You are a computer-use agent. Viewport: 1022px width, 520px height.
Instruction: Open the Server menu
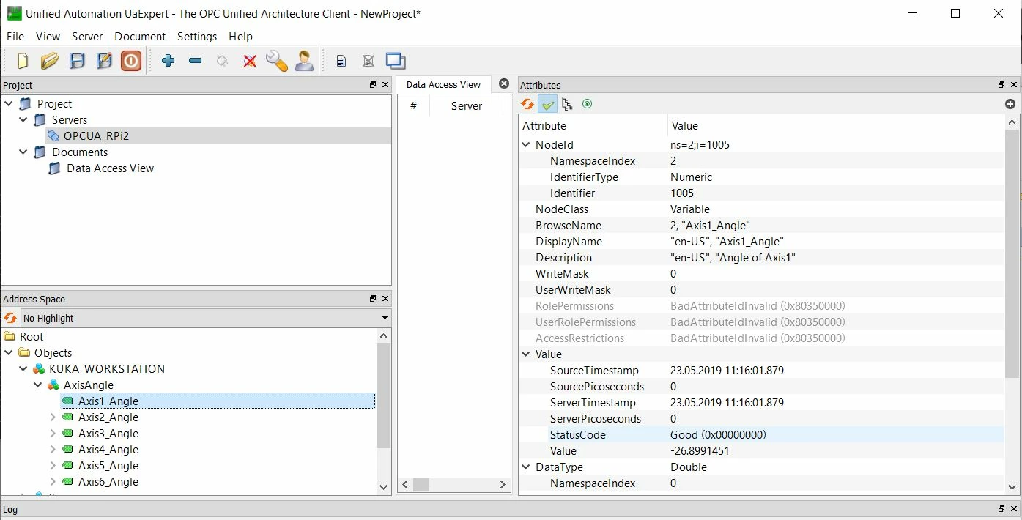pyautogui.click(x=87, y=36)
